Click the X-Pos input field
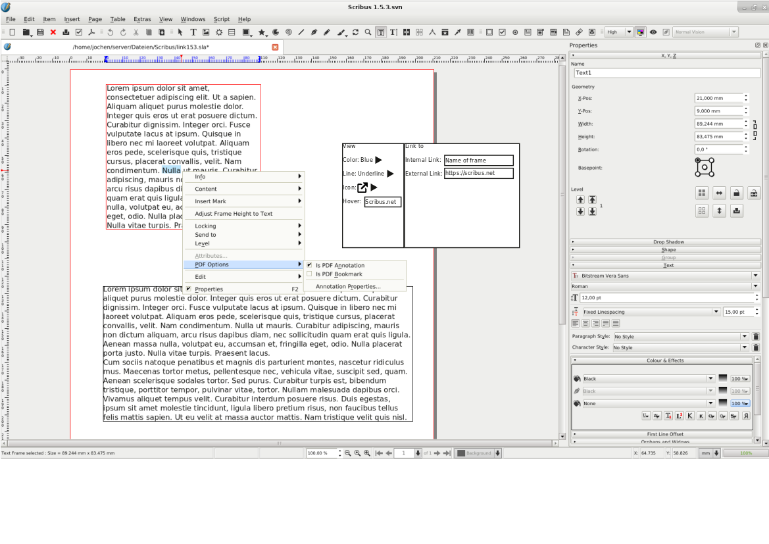The width and height of the screenshot is (769, 544). pyautogui.click(x=718, y=98)
